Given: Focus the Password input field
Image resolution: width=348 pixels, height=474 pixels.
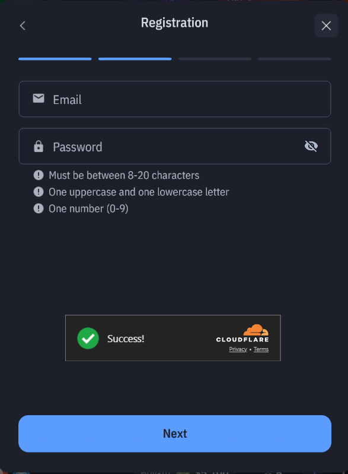Looking at the screenshot, I should [175, 146].
